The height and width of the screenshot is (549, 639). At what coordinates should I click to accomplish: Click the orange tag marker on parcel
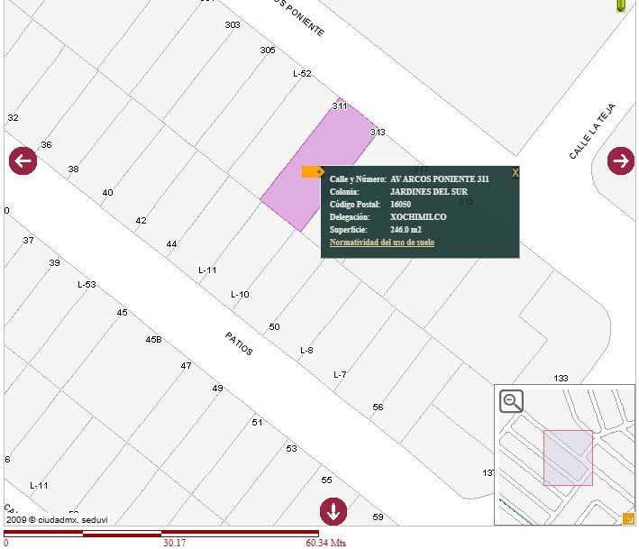(313, 171)
